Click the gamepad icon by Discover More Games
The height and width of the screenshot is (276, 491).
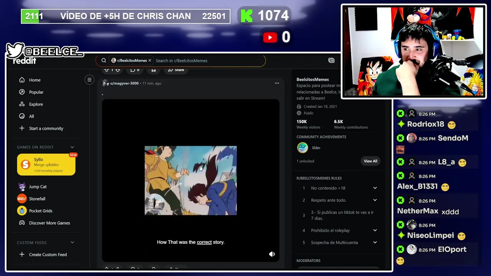pos(22,223)
